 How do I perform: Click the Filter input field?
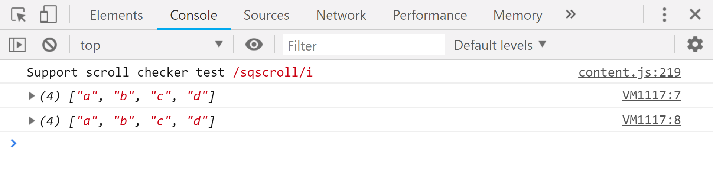(364, 45)
